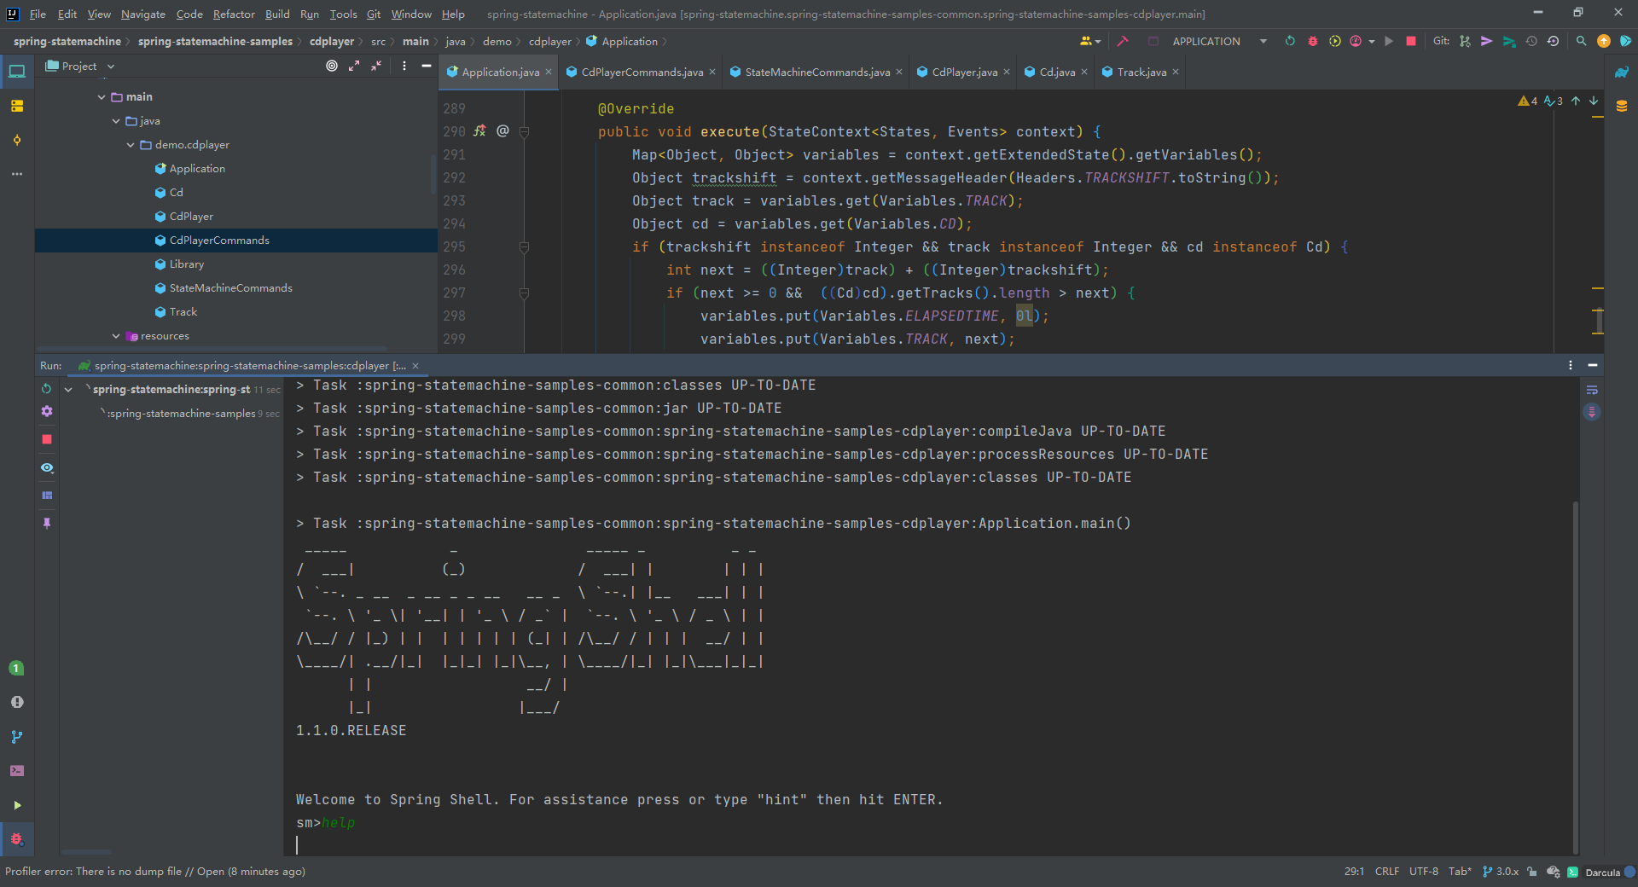Toggle read-only lock in status bar
The width and height of the screenshot is (1638, 887).
click(1532, 872)
